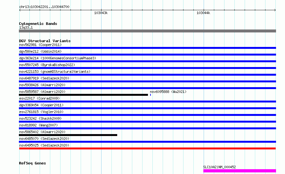Click the nsv6487919 (Sedlazeck2020) blue bar

point(147,81)
